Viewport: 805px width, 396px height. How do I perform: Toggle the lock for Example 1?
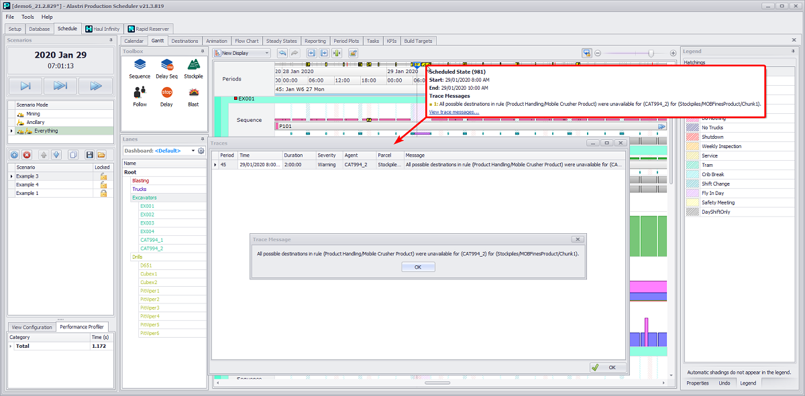coord(103,193)
